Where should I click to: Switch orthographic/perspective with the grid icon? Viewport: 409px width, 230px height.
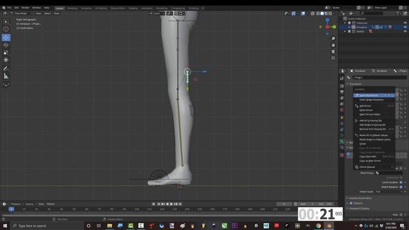333,58
